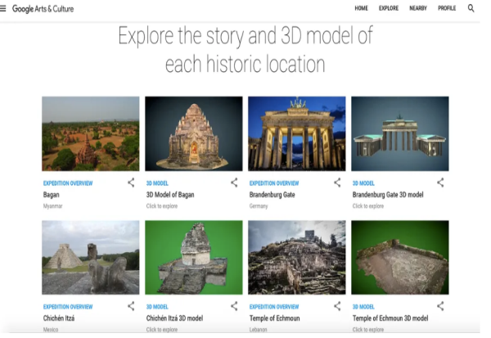Select the Chichén Itzá pyramid photo thumbnail
Viewport: 491px width, 338px height.
click(90, 257)
